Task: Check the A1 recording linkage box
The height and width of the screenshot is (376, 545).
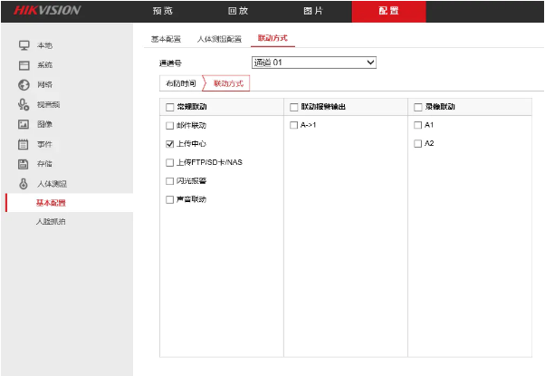Action: (x=417, y=125)
